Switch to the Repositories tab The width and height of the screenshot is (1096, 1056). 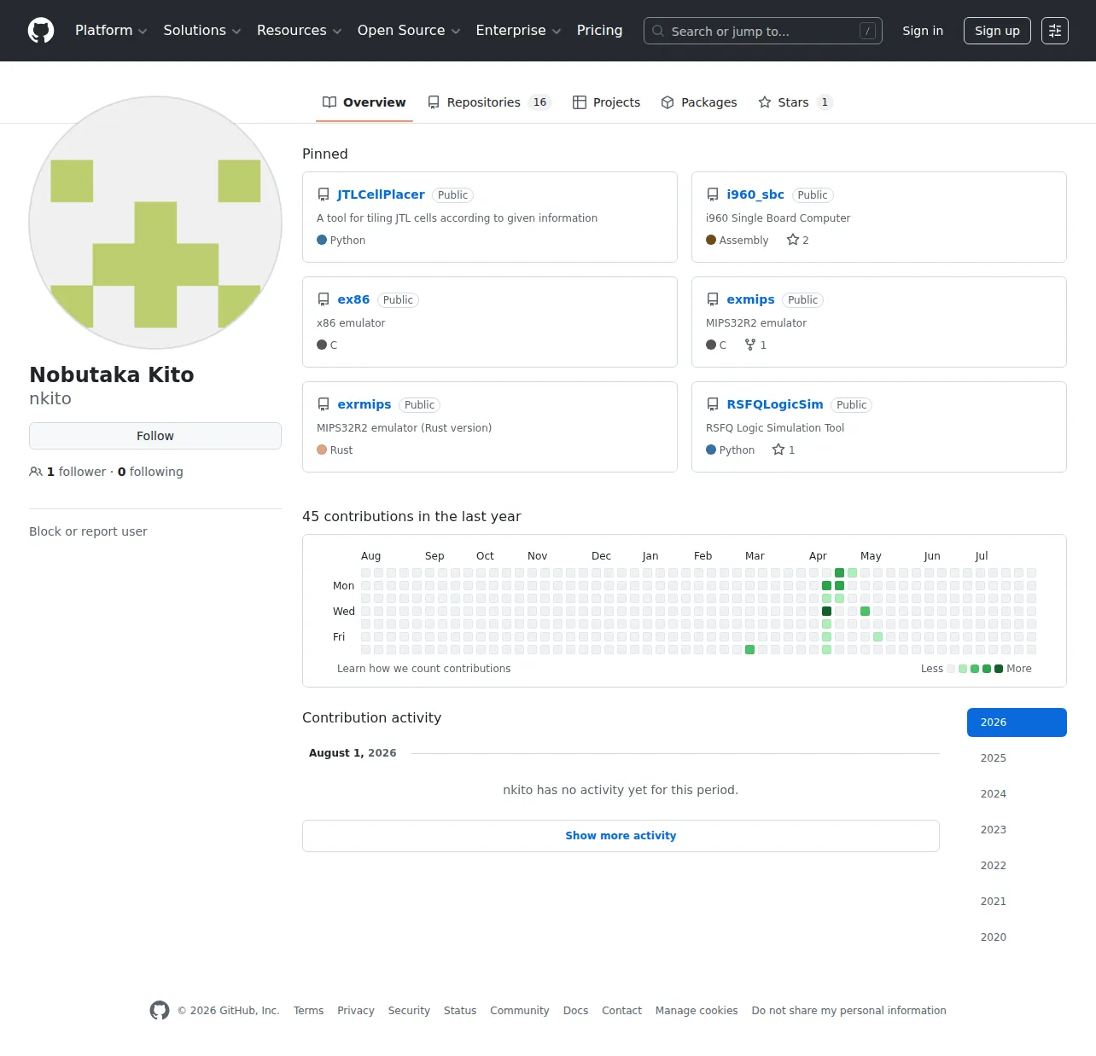(x=490, y=102)
